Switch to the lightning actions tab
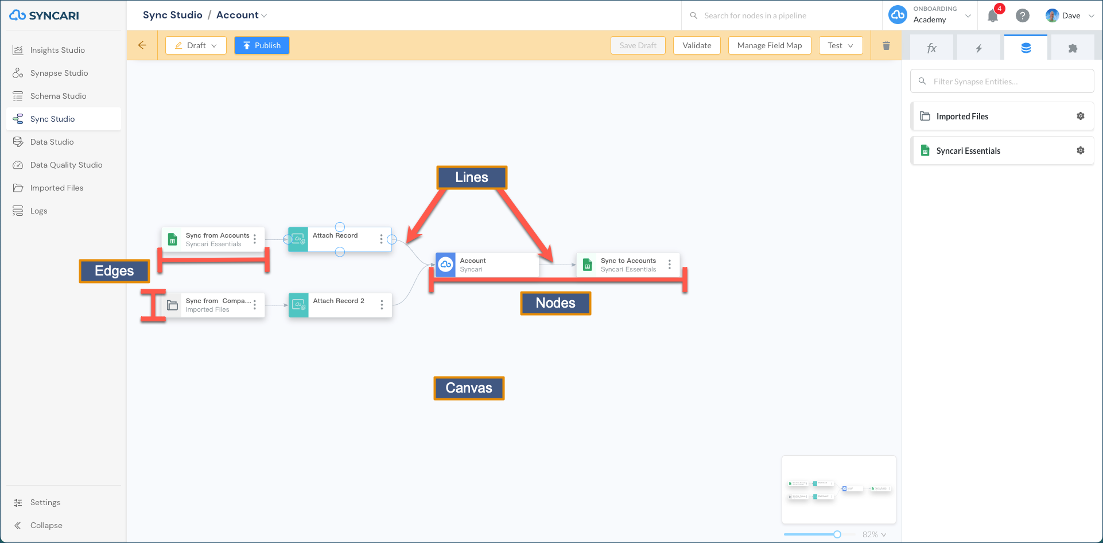1103x543 pixels. 979,48
